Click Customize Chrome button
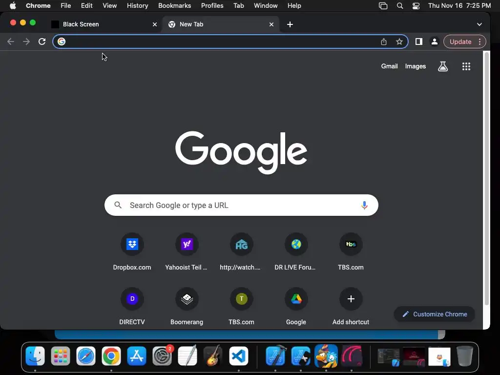The image size is (500, 375). [x=434, y=314]
